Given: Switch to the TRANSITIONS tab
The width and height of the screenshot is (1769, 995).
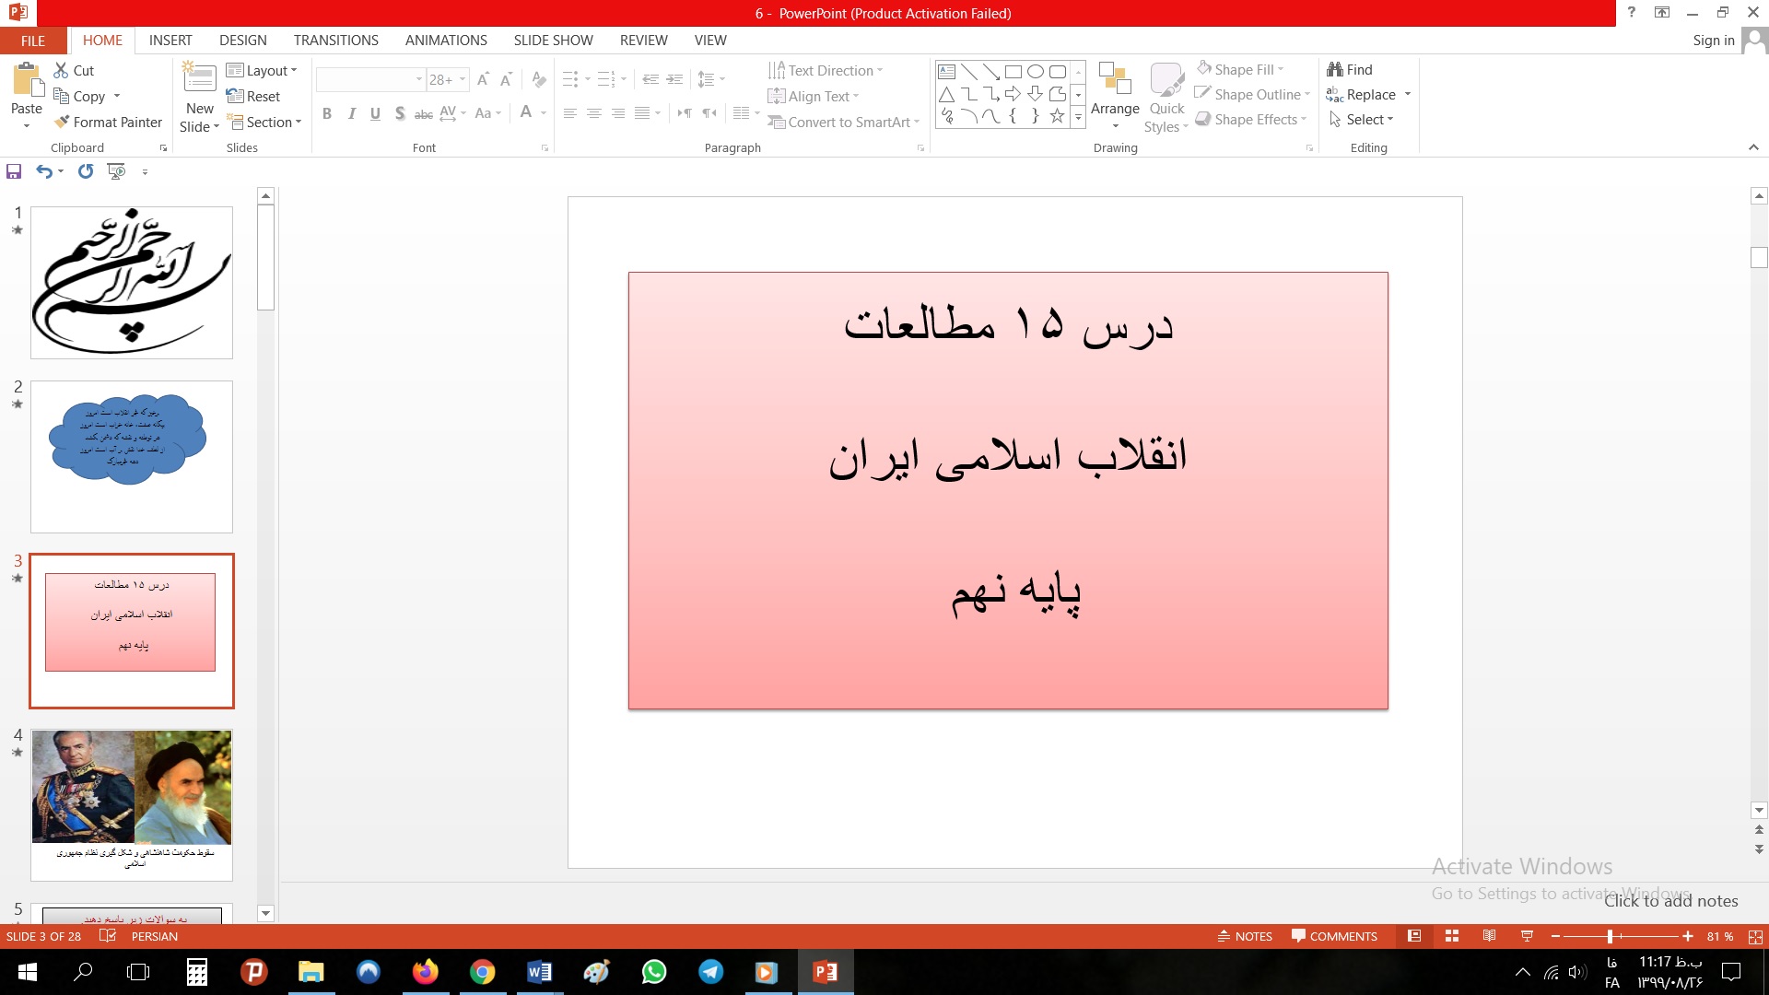Looking at the screenshot, I should pos(335,41).
